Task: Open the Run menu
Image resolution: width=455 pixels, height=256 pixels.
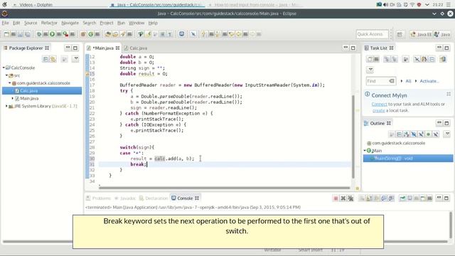Action: pyautogui.click(x=121, y=23)
